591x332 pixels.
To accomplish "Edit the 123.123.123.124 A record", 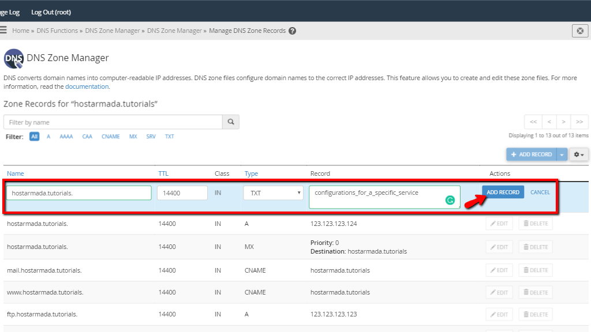I will (x=499, y=224).
